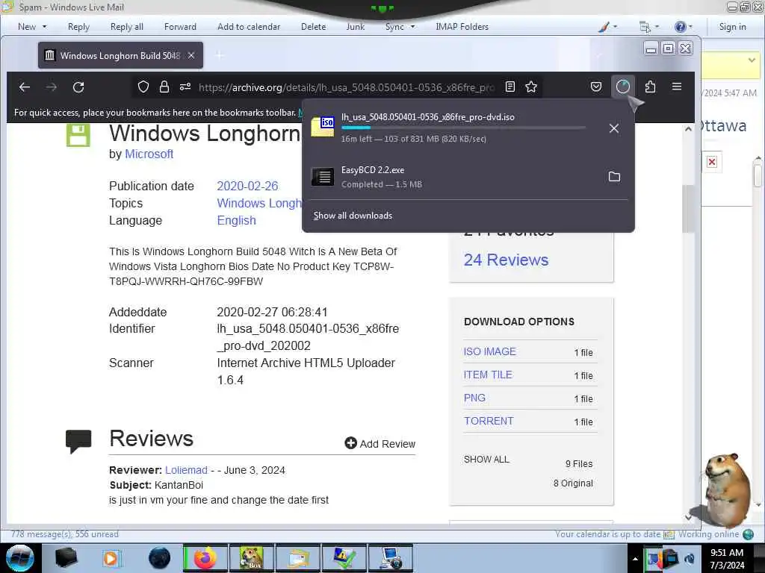Reload the archive.org page

(78, 87)
